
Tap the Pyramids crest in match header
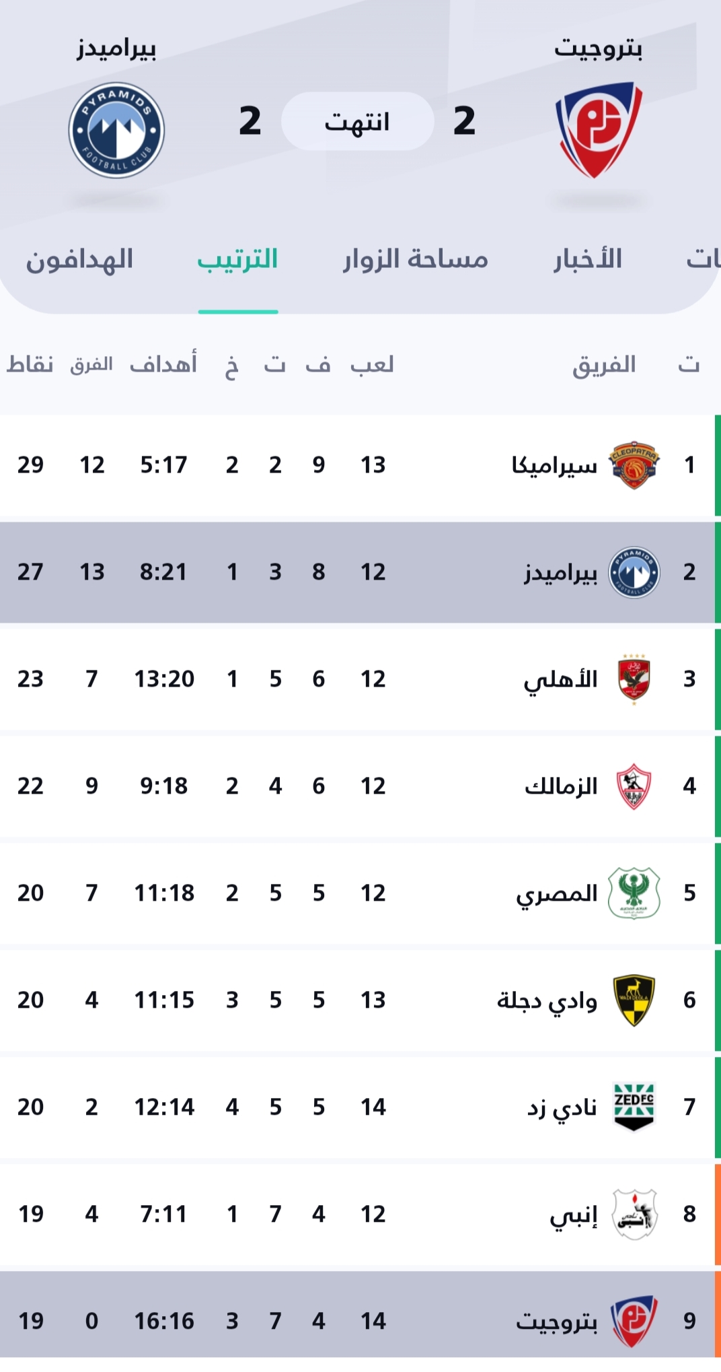click(x=116, y=130)
